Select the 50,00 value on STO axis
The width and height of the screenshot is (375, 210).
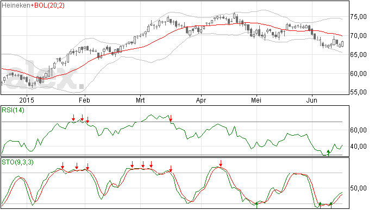click(358, 188)
